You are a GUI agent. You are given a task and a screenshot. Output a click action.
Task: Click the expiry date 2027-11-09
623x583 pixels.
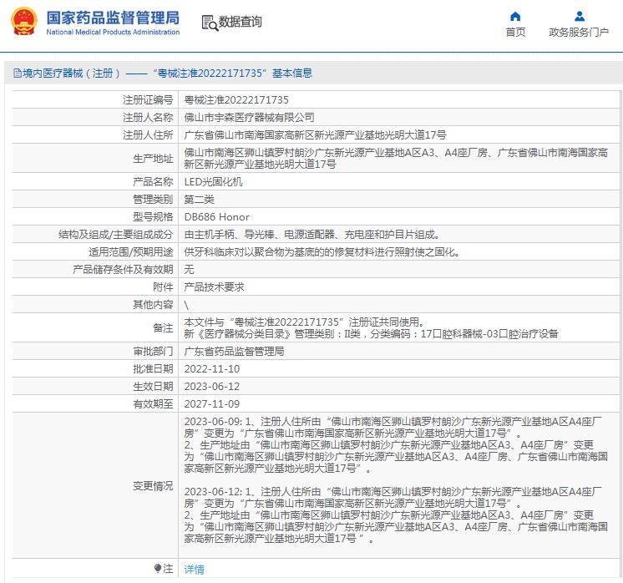coord(211,403)
